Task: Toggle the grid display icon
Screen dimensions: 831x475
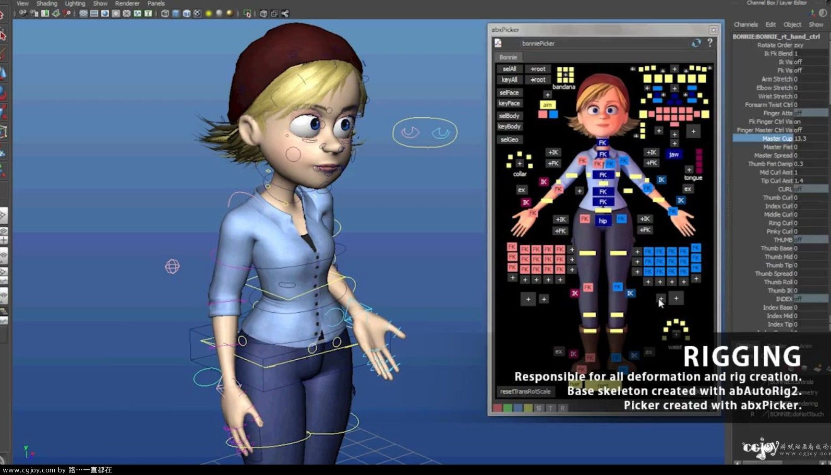Action: (94, 14)
